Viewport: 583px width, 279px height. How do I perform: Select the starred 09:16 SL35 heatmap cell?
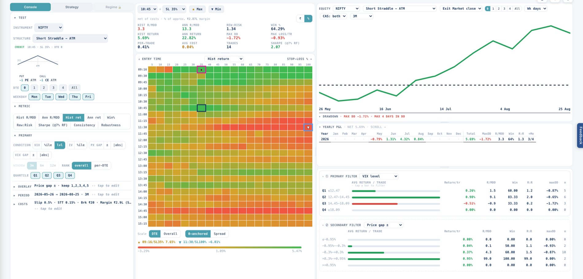[201, 70]
